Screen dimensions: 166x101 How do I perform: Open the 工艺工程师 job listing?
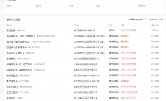[x=12, y=92]
